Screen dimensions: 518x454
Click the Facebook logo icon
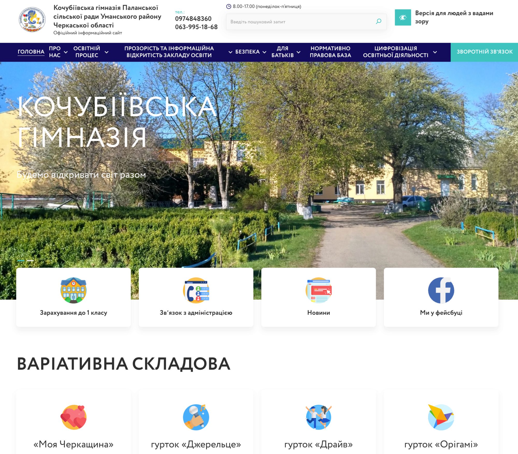[x=441, y=290]
